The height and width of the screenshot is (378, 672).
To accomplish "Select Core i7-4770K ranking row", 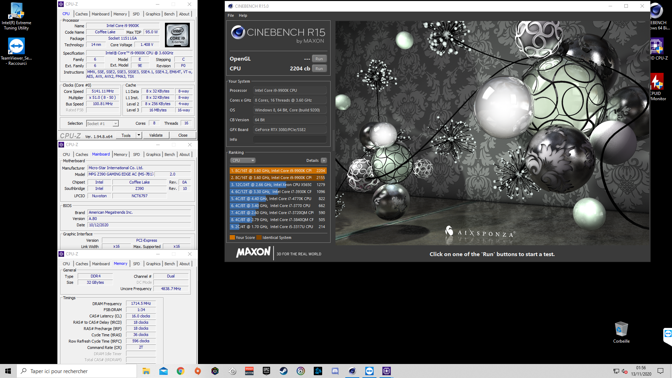I will [278, 199].
